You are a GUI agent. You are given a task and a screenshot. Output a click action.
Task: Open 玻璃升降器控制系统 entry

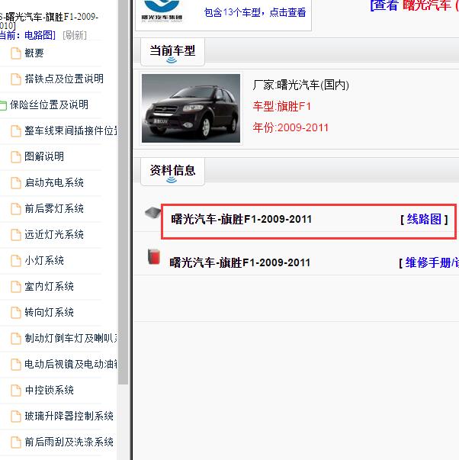click(69, 416)
